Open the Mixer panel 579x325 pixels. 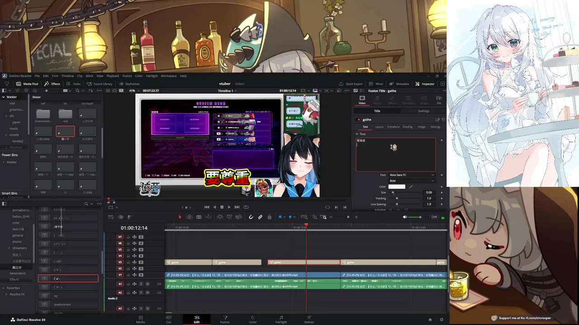pos(376,84)
